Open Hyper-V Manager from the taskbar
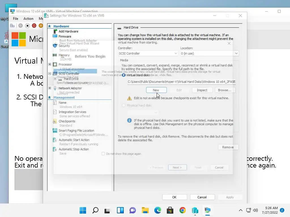The height and width of the screenshot is (217, 290). pos(195,210)
